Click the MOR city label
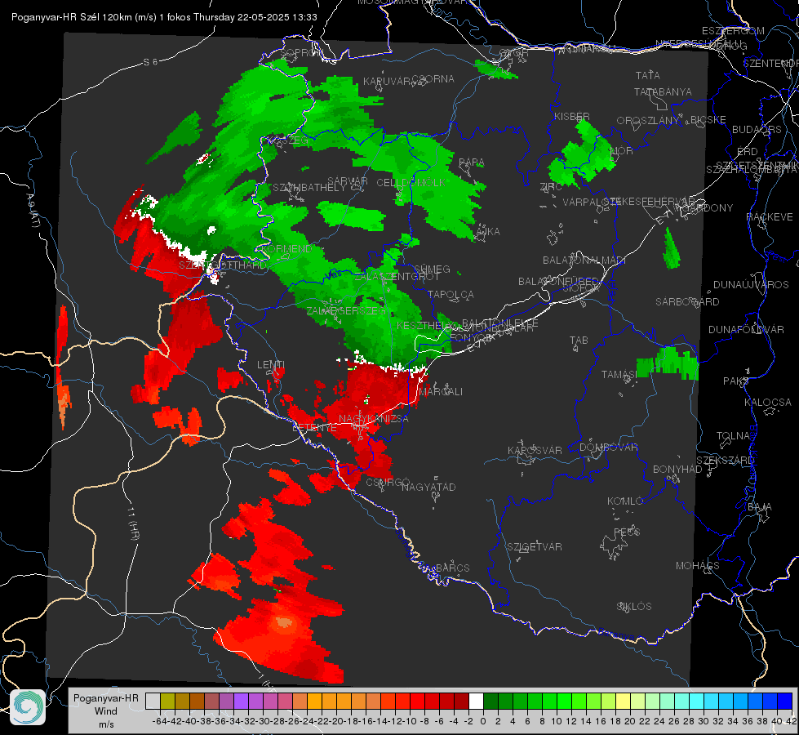 (621, 150)
